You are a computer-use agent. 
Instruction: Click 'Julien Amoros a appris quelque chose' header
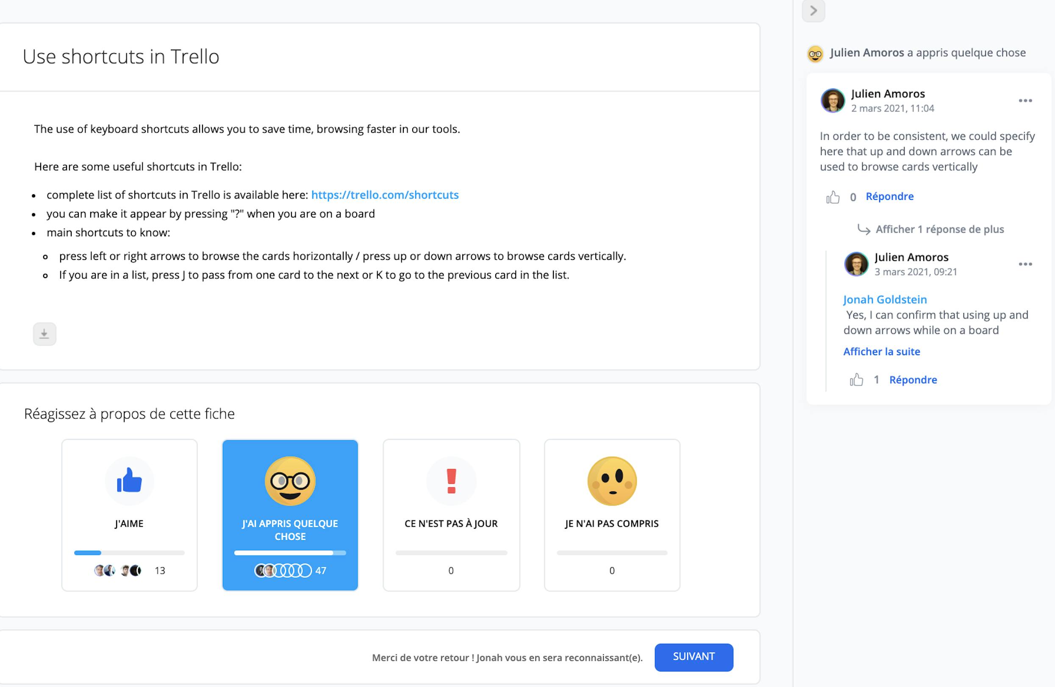pyautogui.click(x=928, y=53)
